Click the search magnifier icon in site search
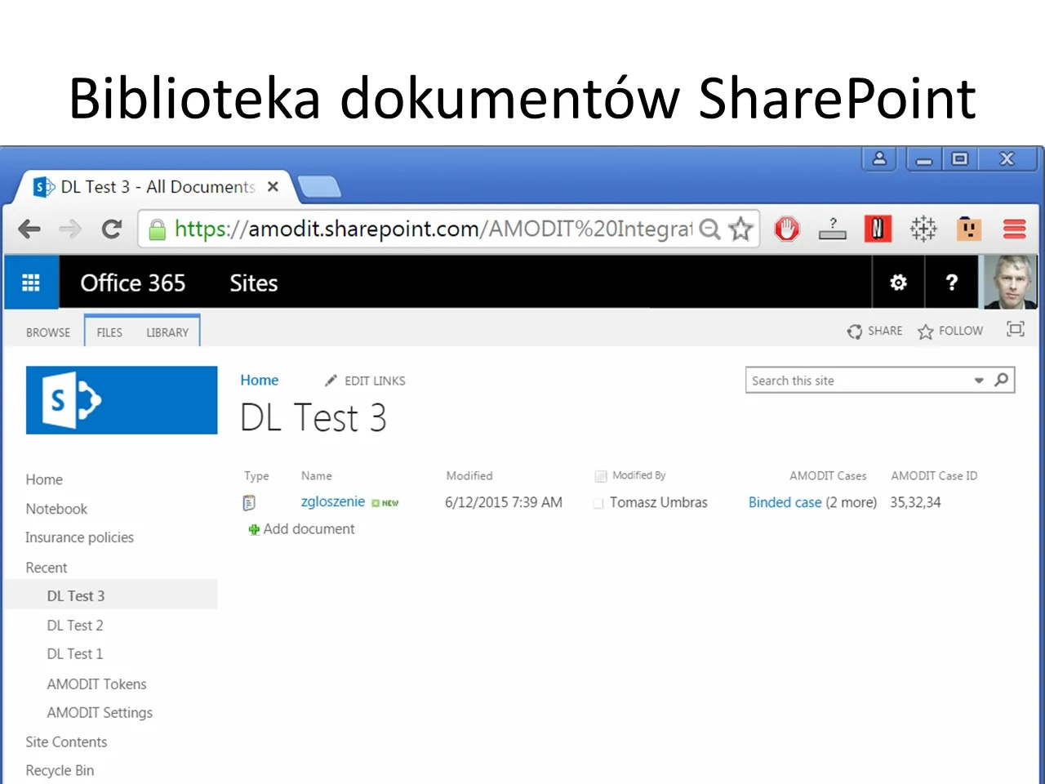Screen dimensions: 1045x784 (1002, 380)
